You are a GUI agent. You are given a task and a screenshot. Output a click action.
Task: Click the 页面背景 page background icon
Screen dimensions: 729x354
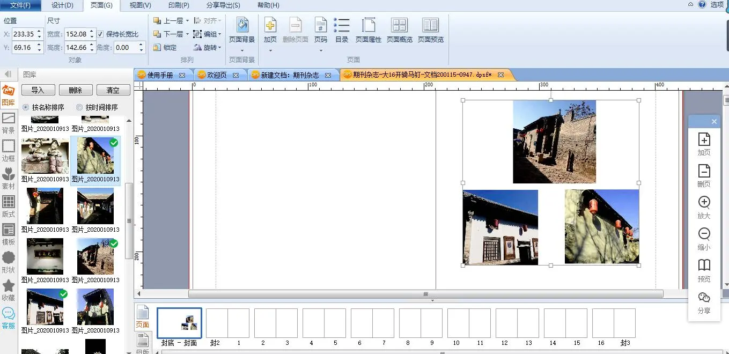coord(242,26)
